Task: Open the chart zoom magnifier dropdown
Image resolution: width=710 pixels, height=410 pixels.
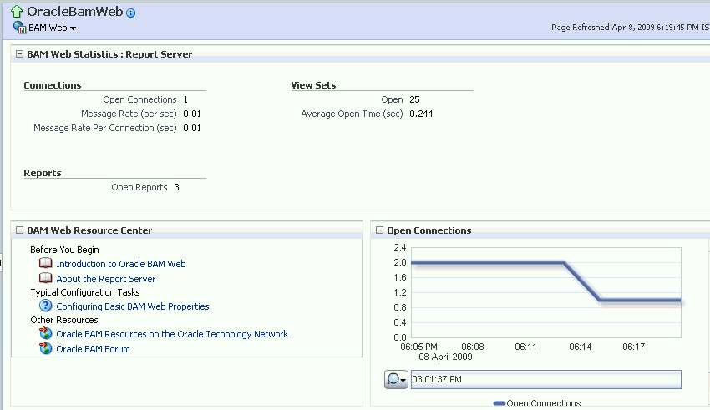Action: tap(396, 379)
